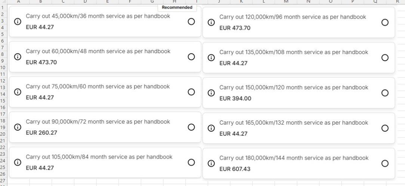Click the 105,000km/84 month service text

pyautogui.click(x=99, y=157)
